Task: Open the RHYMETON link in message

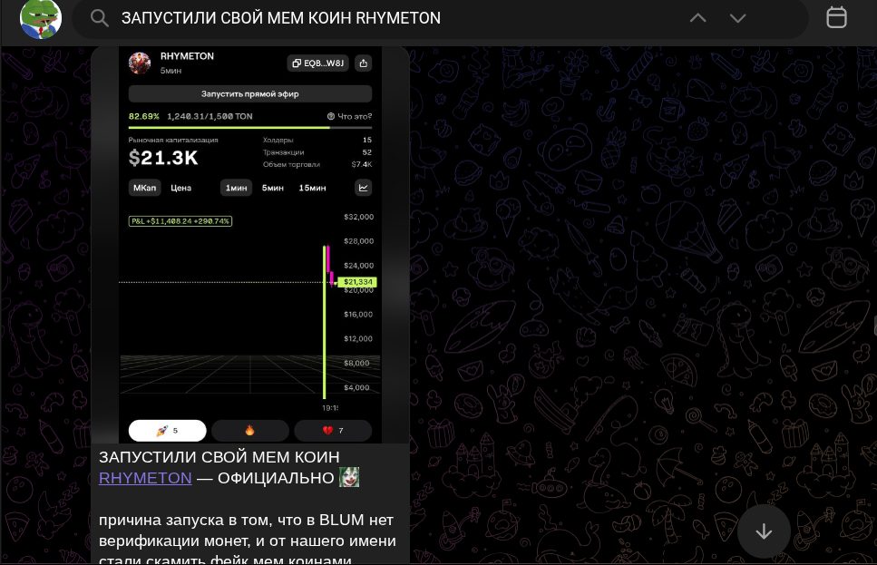Action: [x=145, y=478]
